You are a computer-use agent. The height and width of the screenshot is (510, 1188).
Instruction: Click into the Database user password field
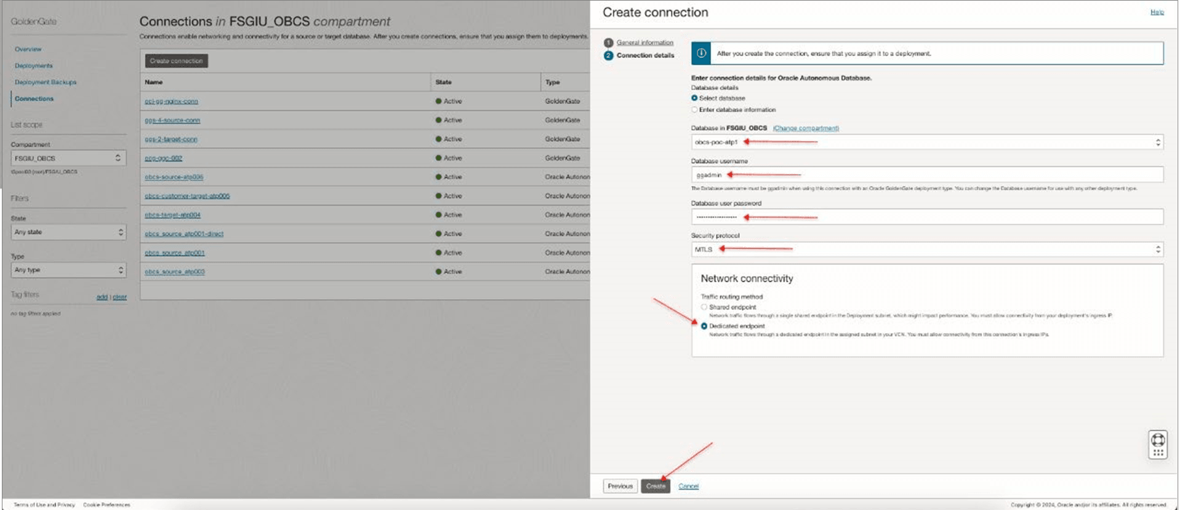927,217
